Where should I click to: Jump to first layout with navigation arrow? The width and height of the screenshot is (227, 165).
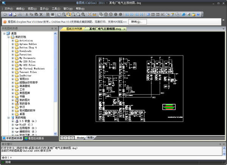point(62,138)
